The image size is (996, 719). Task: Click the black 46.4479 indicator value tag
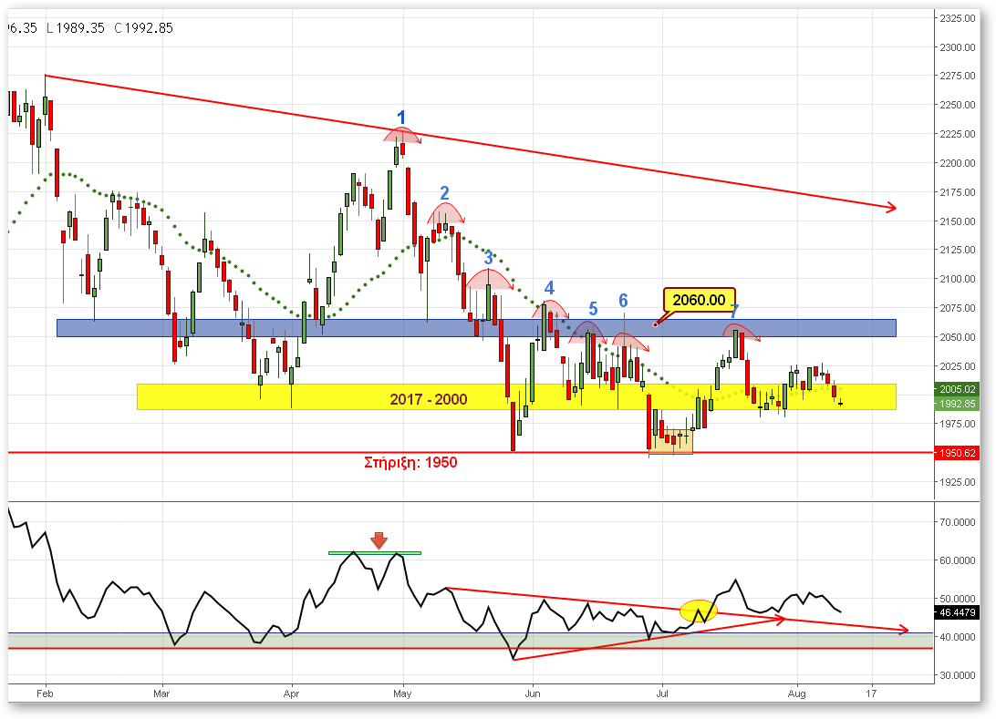click(x=957, y=612)
